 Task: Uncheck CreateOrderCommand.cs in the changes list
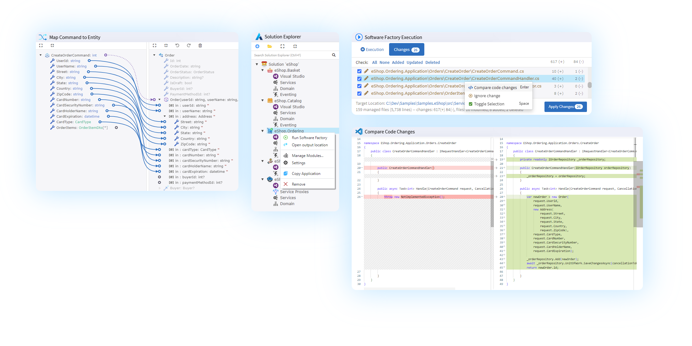[x=359, y=71]
